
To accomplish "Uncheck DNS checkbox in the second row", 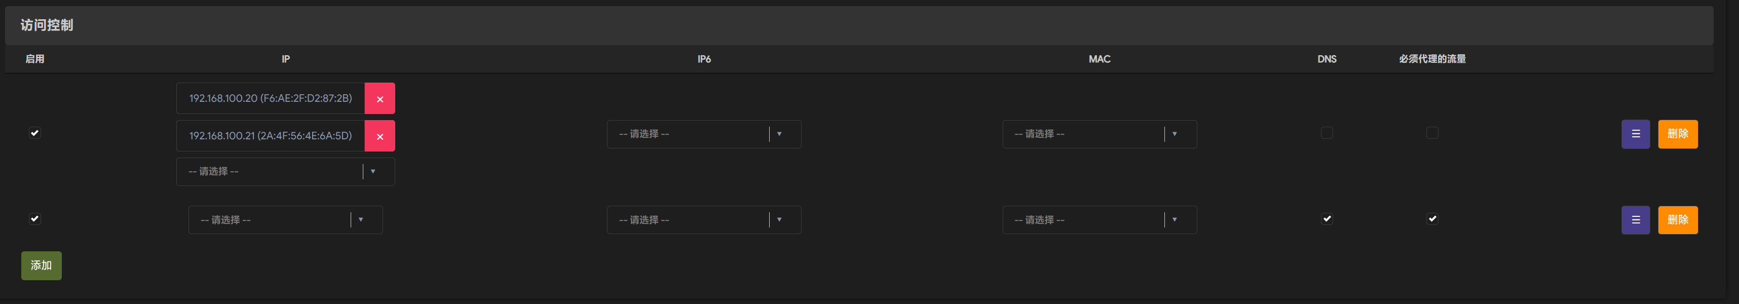I will [x=1327, y=219].
